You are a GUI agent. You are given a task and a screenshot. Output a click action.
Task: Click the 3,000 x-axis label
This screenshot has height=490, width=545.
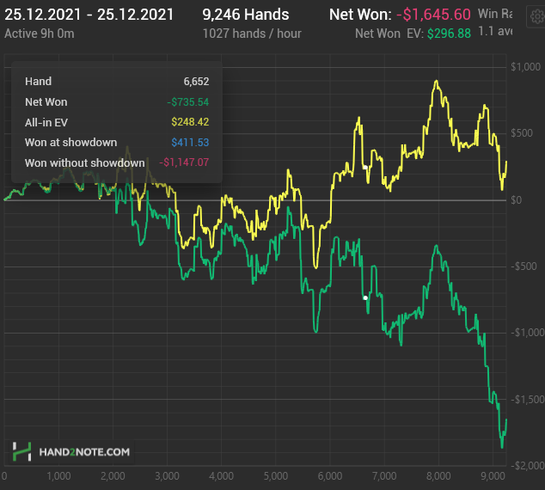pos(167,476)
